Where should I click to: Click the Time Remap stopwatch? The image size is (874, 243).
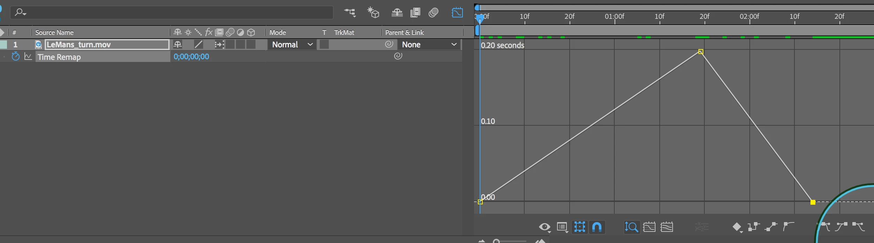15,56
